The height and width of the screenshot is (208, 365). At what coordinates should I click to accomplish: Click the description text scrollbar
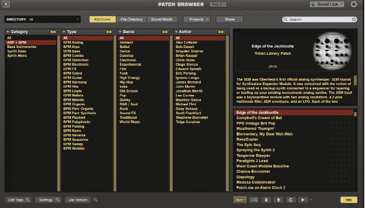[355, 80]
